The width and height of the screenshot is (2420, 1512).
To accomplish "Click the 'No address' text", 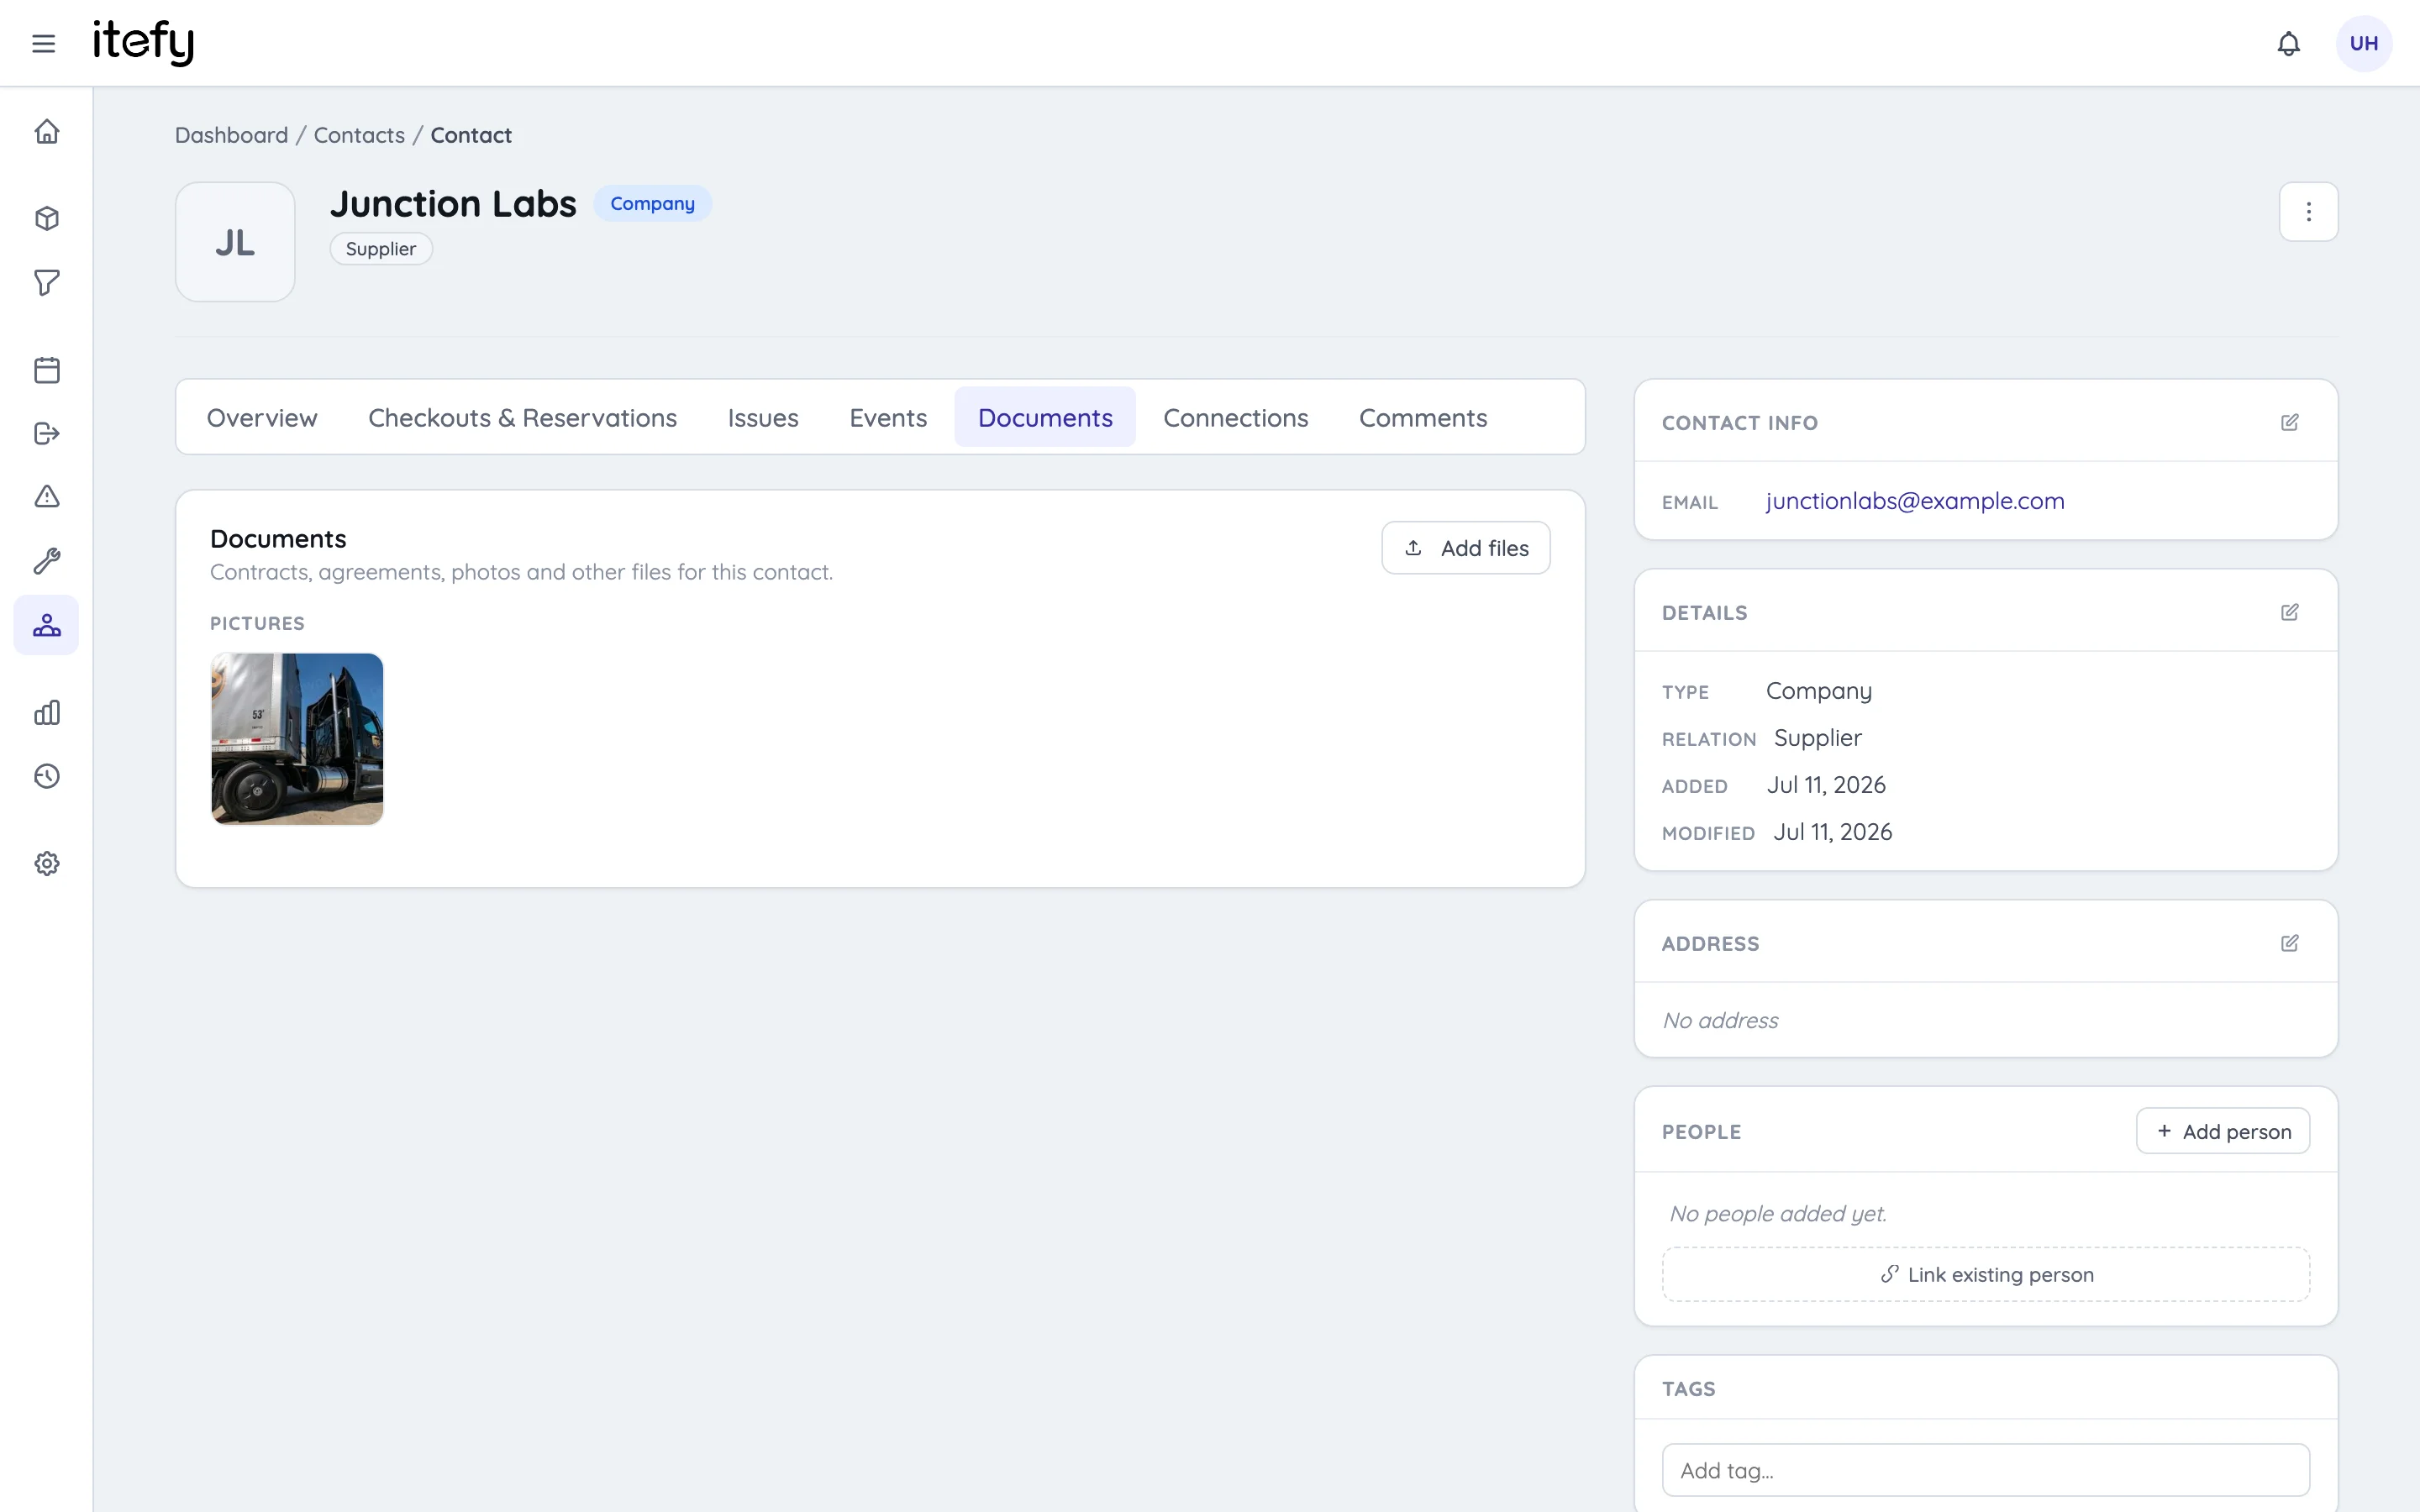I will pos(1720,1020).
